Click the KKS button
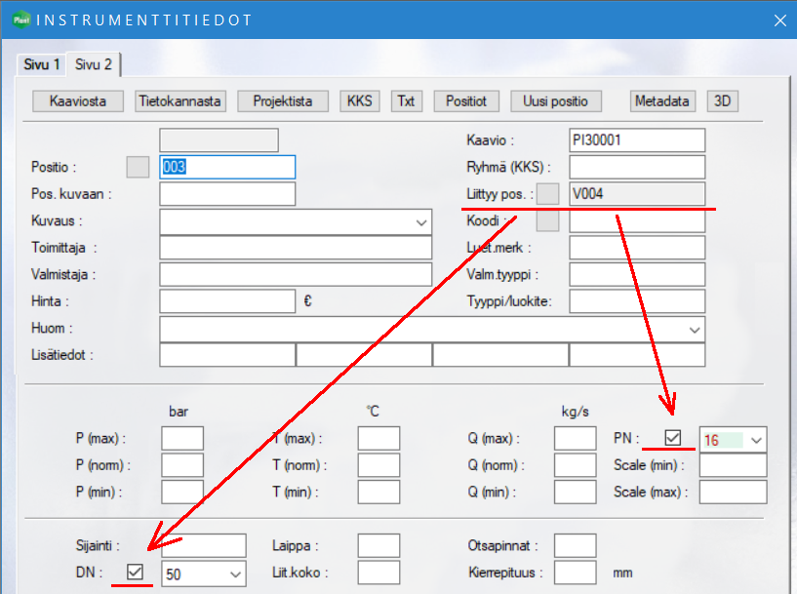 coord(360,101)
